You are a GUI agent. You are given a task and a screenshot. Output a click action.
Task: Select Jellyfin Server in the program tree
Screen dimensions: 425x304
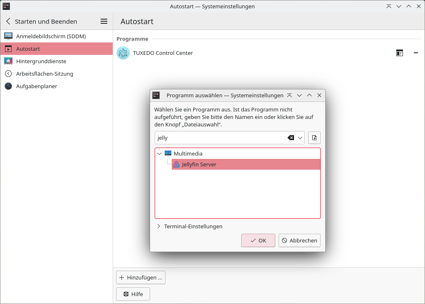198,164
